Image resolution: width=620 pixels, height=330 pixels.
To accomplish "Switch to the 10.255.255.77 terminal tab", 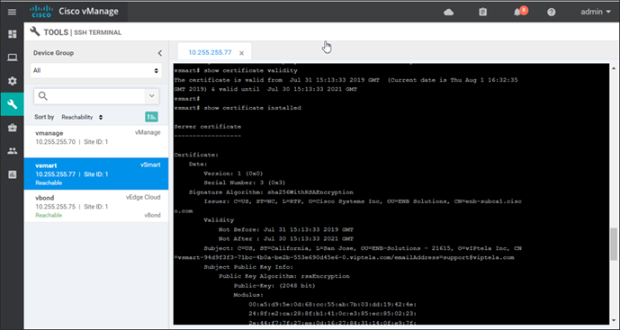I will pos(210,52).
